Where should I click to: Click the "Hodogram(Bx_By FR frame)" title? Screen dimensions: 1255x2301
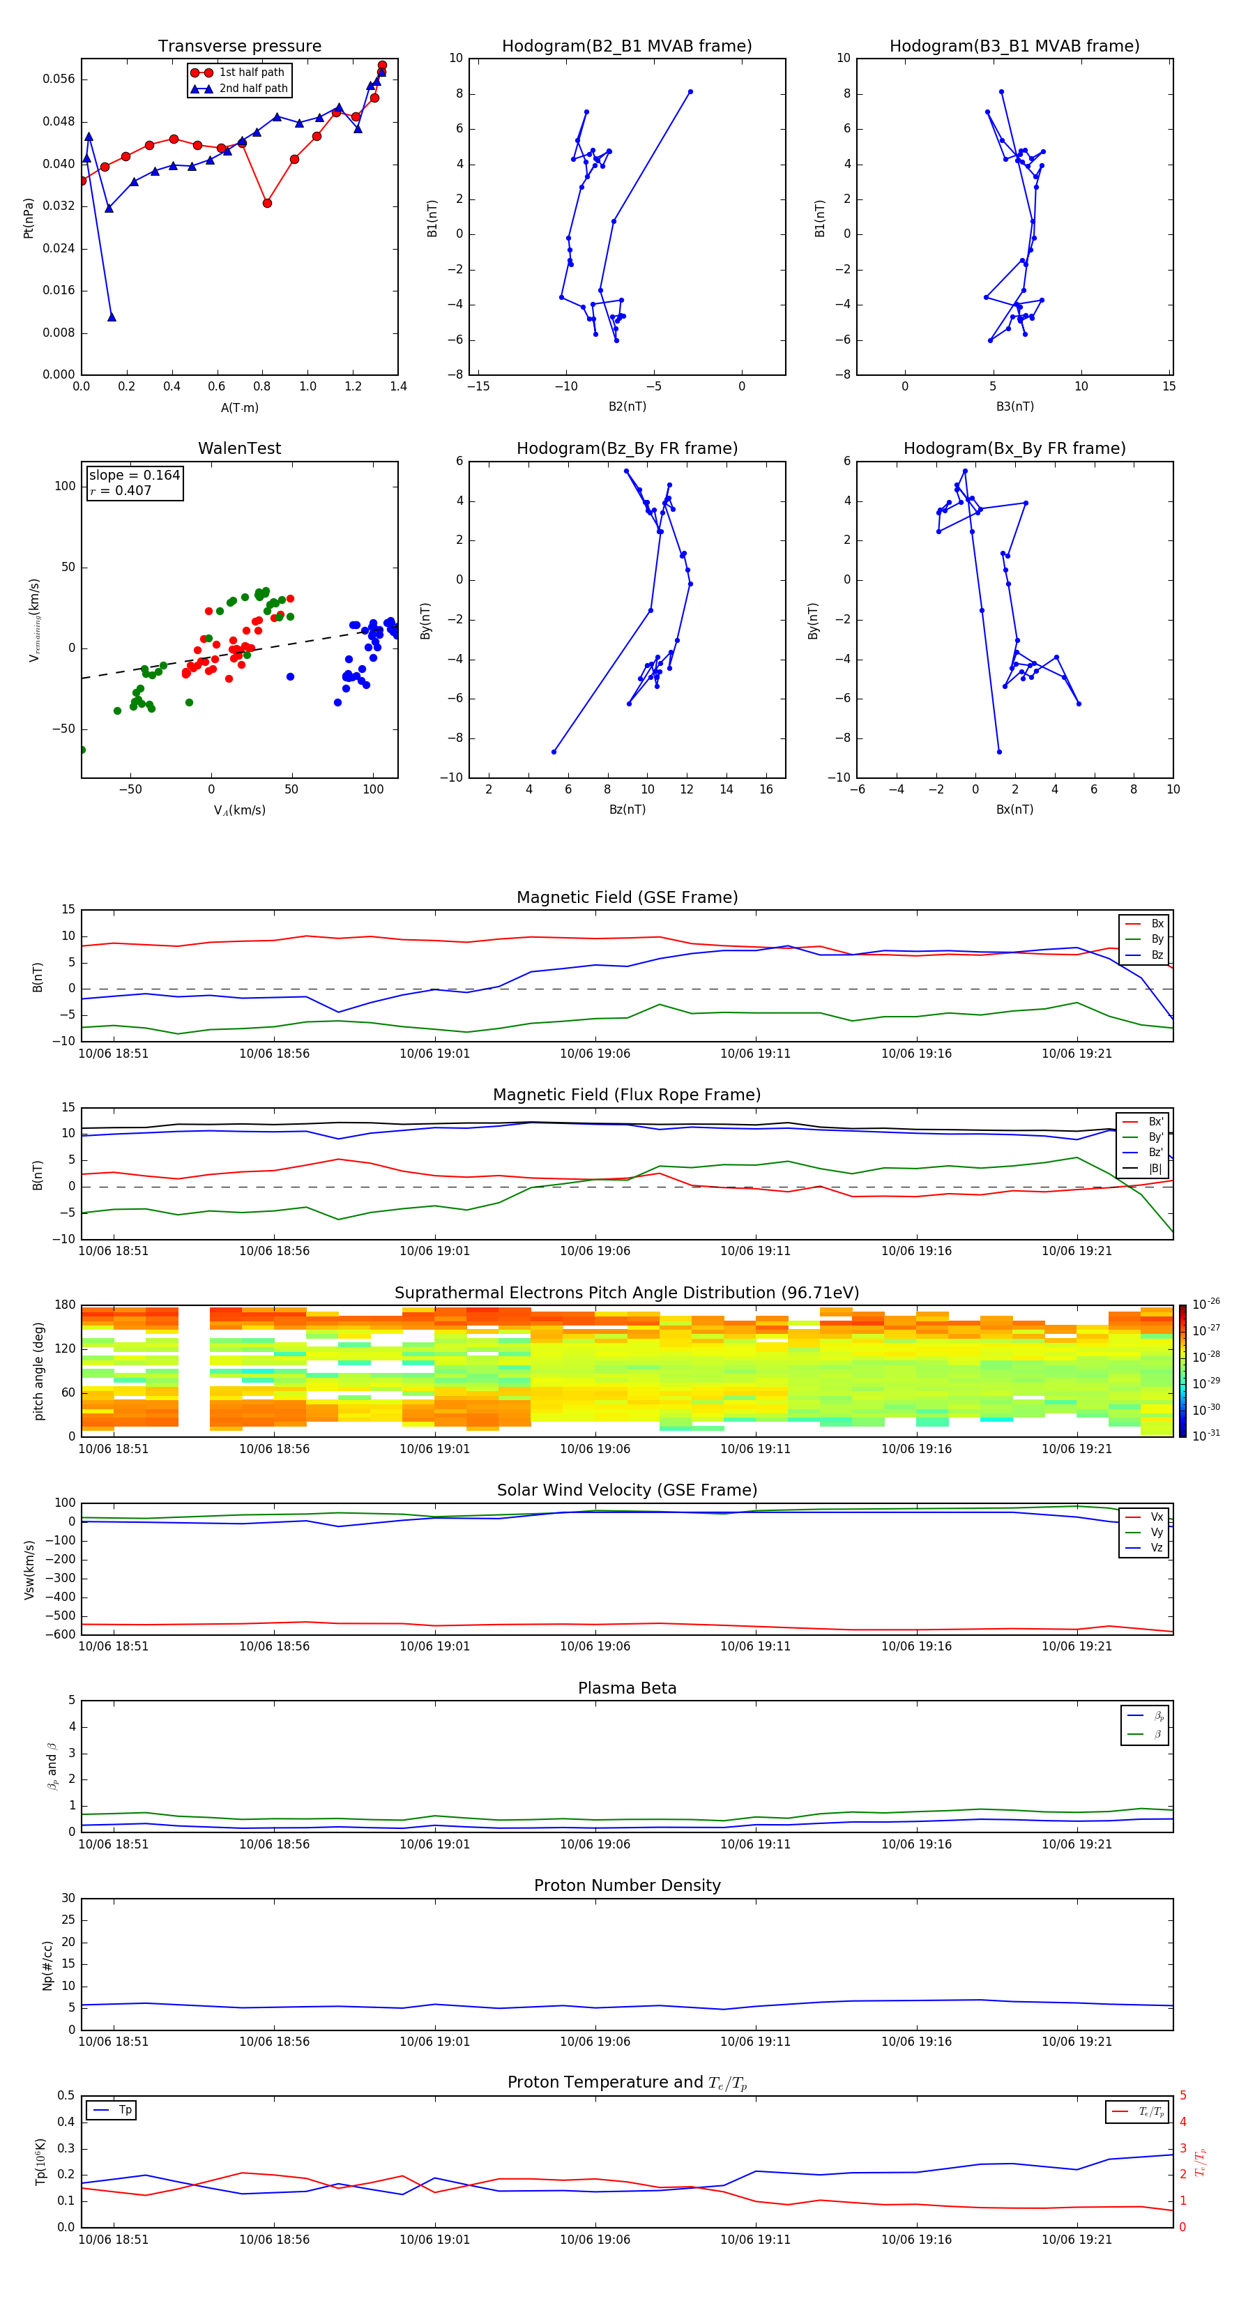point(1014,448)
